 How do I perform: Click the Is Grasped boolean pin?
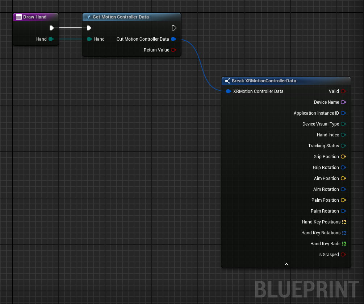pos(343,255)
